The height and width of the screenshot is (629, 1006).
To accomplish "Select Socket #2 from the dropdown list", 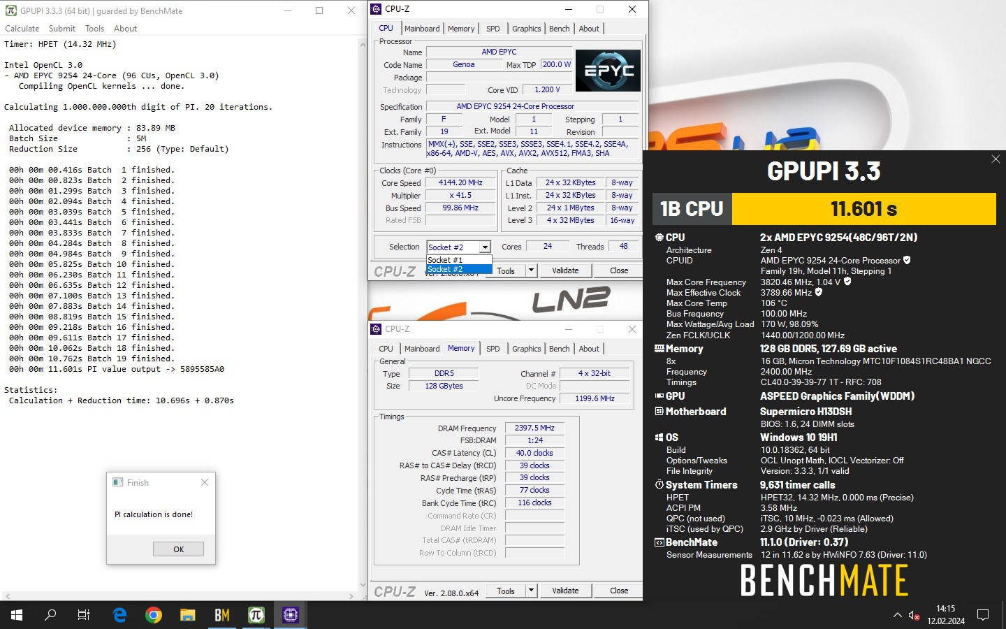I will (x=459, y=269).
